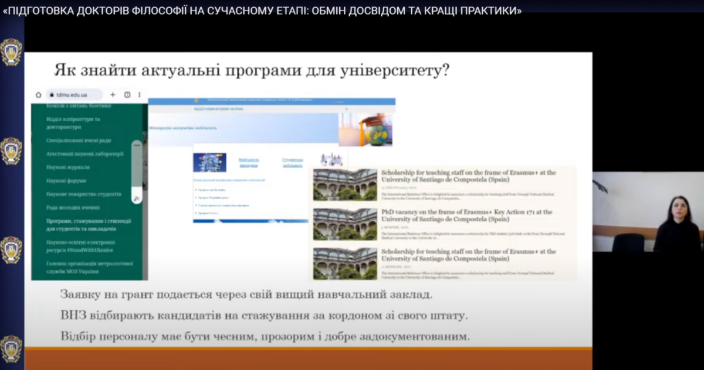This screenshot has width=704, height=370.
Task: Open a new tab with plus icon
Action: point(113,95)
